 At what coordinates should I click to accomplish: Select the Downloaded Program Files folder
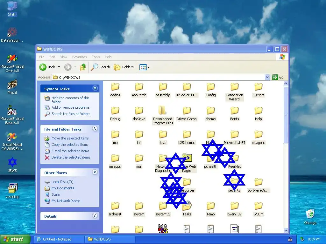pos(163,116)
